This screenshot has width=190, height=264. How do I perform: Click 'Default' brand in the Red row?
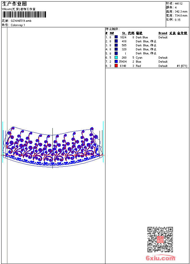pyautogui.click(x=163, y=66)
